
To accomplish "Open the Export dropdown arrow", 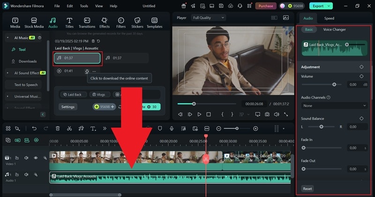I will [329, 6].
